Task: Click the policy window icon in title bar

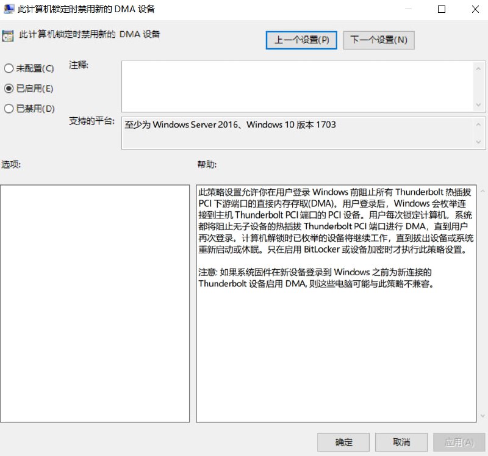Action: [9, 9]
